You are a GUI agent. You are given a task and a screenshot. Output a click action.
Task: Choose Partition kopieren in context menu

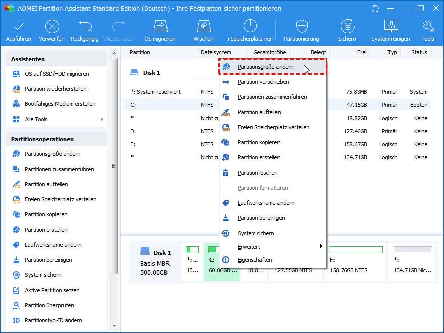[273, 142]
